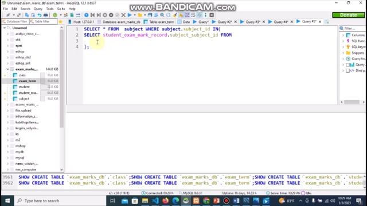
Task: Toggle stop on errors warning icon
Action: tap(181, 15)
